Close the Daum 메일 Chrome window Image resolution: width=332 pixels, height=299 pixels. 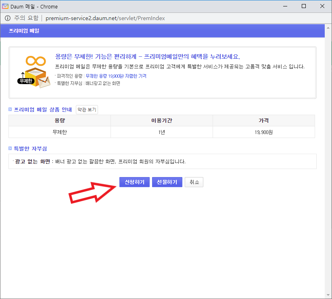[322, 6]
